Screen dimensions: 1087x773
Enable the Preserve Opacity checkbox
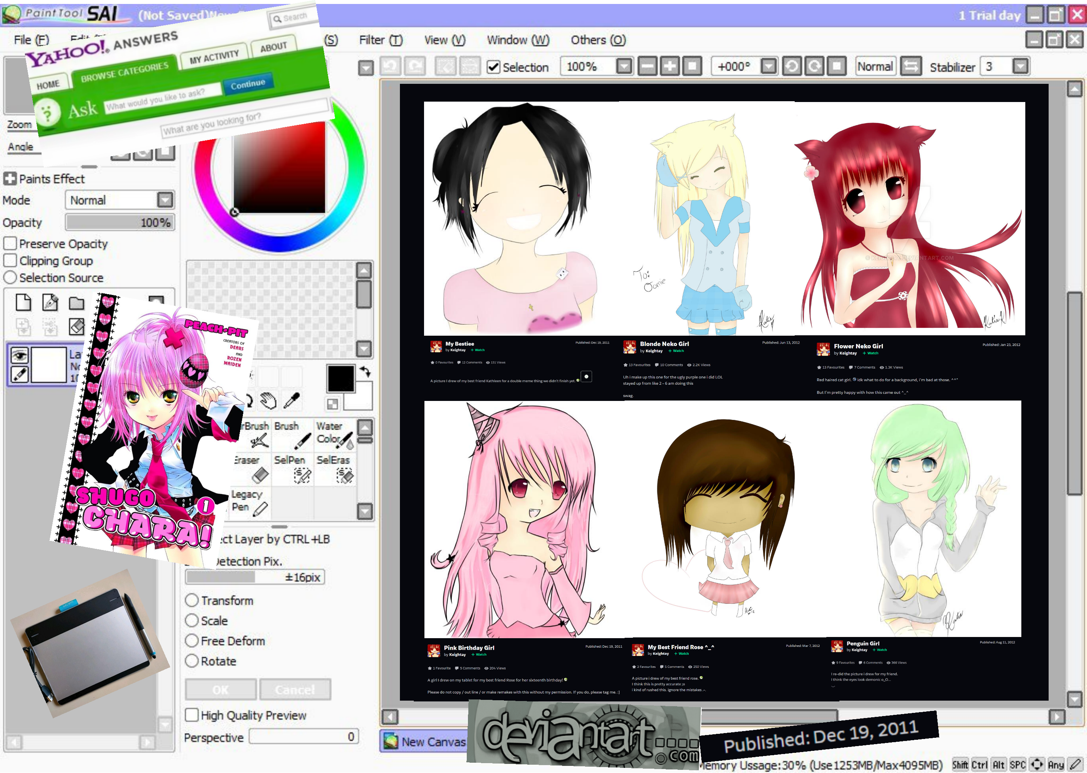pyautogui.click(x=10, y=244)
